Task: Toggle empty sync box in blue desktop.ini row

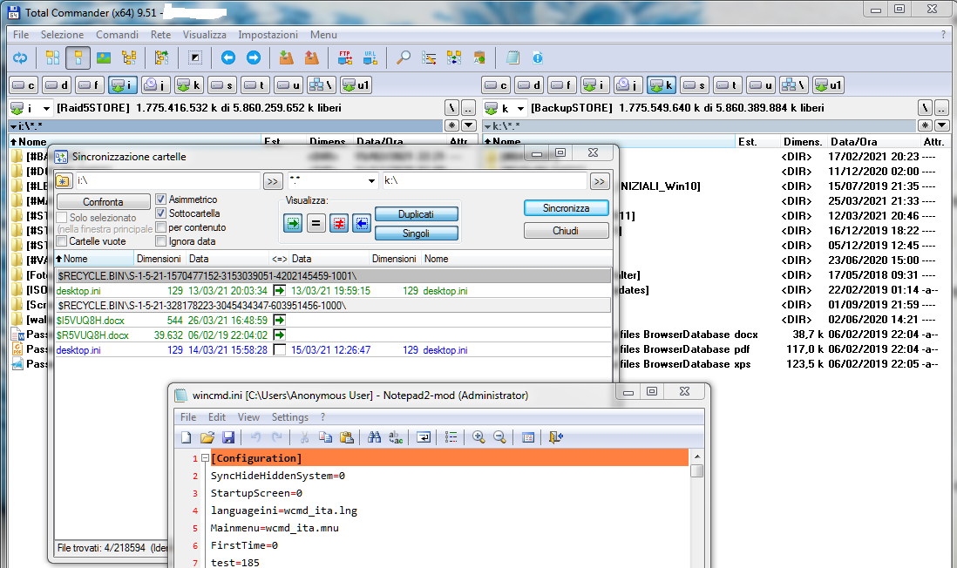Action: tap(280, 349)
